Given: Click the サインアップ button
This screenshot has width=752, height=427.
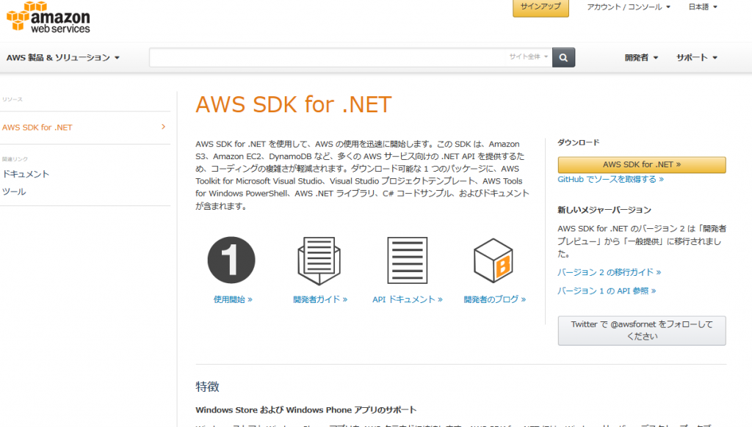Looking at the screenshot, I should coord(540,7).
